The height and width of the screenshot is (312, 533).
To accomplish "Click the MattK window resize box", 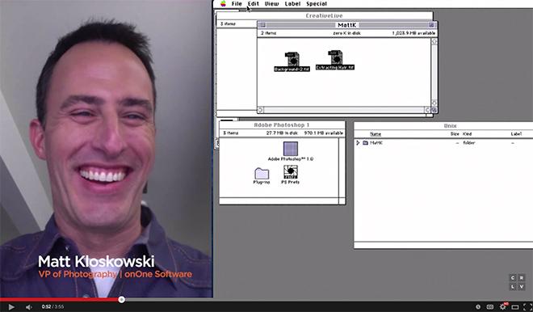I will point(434,110).
